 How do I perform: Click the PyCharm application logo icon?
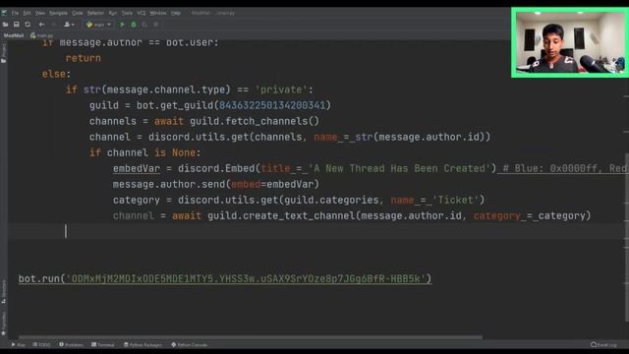point(4,13)
